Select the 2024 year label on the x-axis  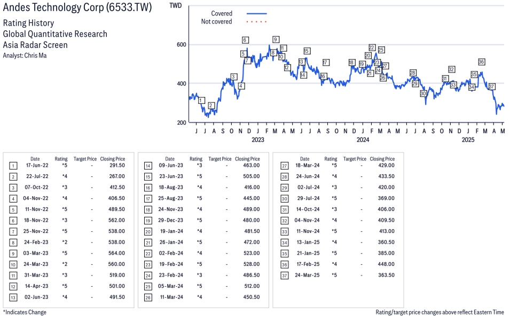(363, 140)
